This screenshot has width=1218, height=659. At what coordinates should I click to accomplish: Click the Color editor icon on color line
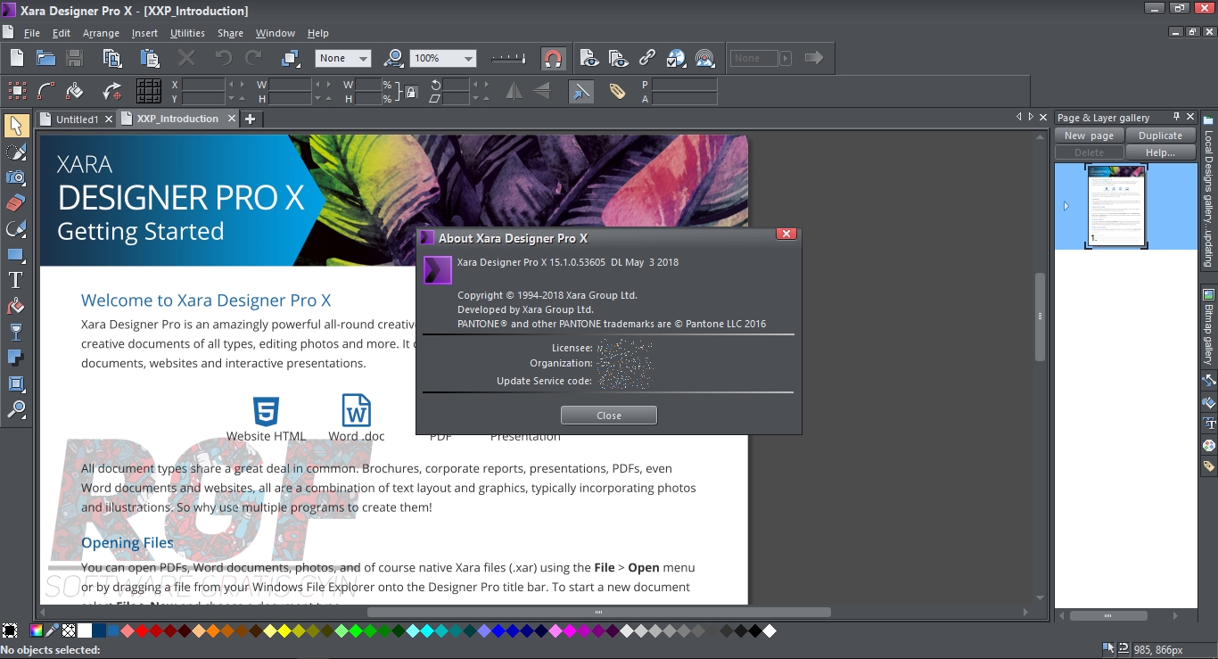pyautogui.click(x=37, y=630)
